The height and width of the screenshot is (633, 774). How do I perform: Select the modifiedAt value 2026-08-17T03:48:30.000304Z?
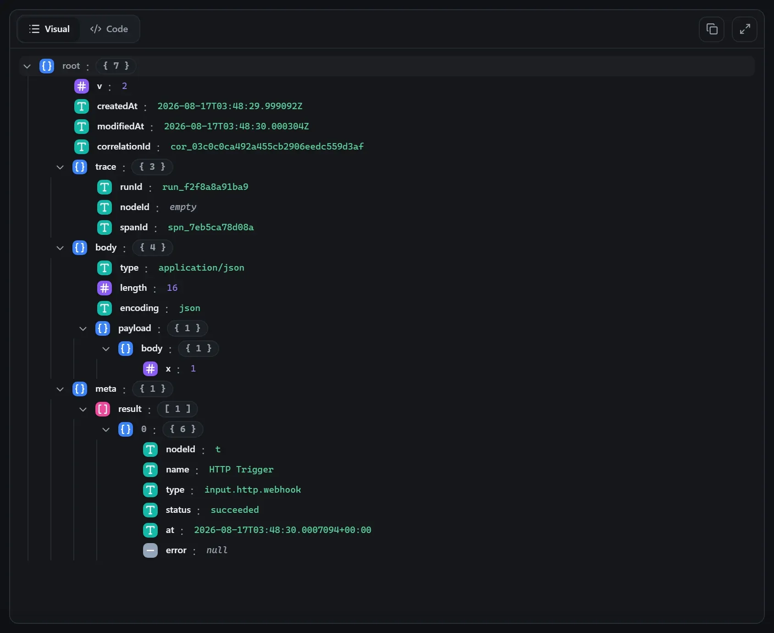pos(237,127)
